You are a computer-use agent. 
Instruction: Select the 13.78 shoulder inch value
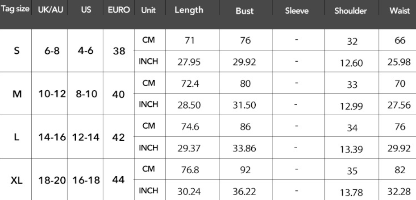tap(352, 192)
